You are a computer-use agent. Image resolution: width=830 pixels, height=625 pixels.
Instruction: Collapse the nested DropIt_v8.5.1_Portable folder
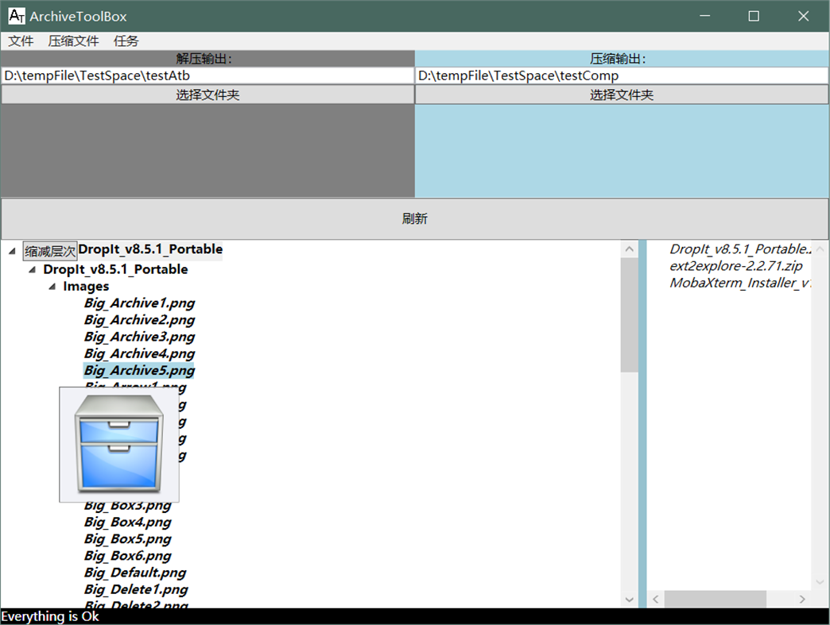[32, 269]
